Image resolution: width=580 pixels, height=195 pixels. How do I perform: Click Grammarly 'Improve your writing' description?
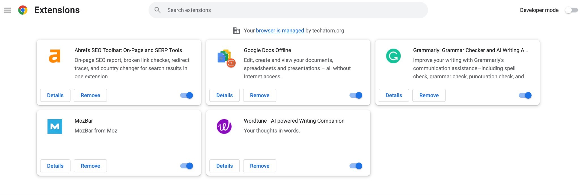tap(468, 68)
